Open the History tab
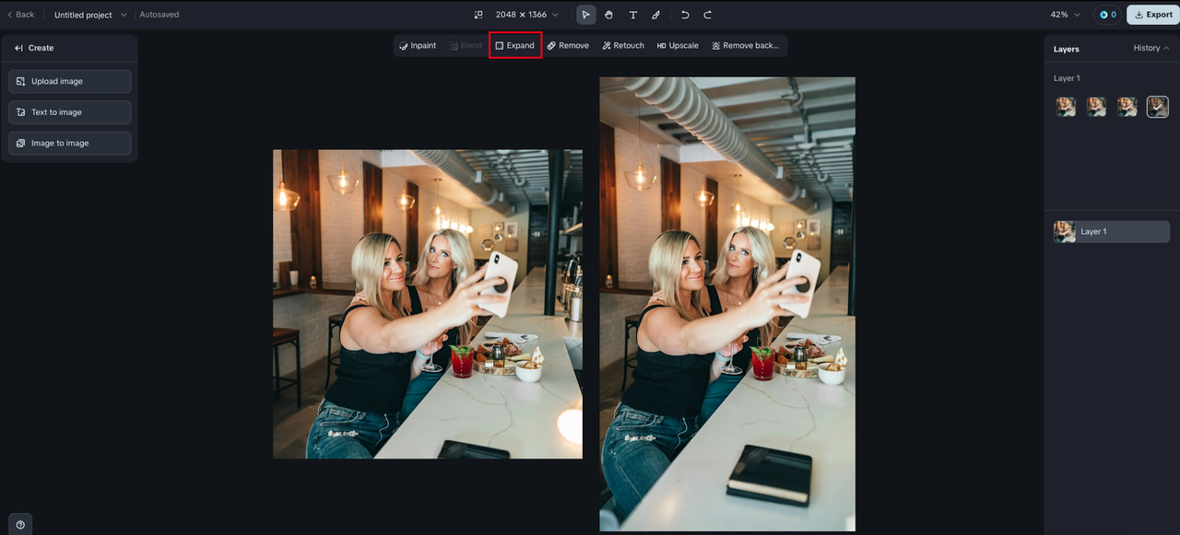 (x=1150, y=48)
